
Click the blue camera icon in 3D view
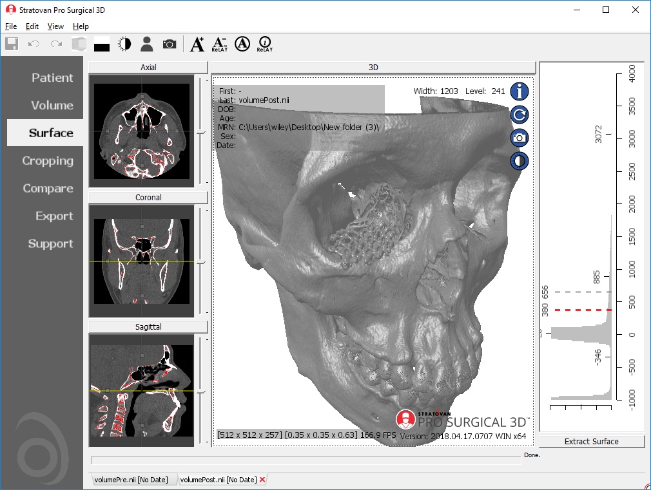(x=520, y=137)
